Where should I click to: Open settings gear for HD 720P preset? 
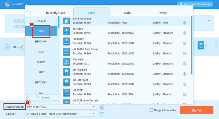(184, 94)
